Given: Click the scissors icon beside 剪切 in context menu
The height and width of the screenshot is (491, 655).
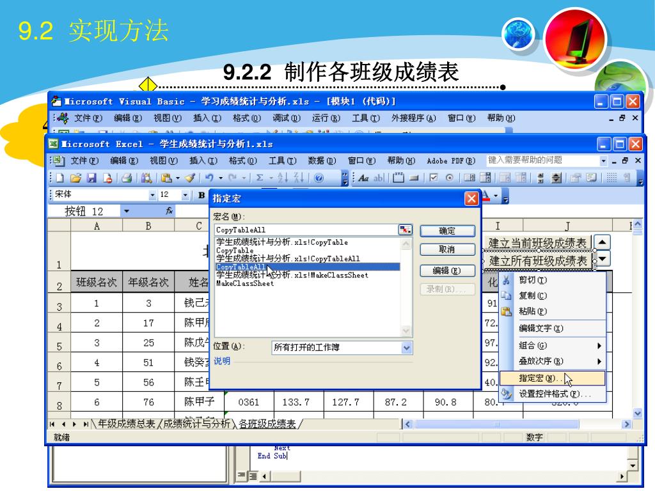Looking at the screenshot, I should click(507, 280).
